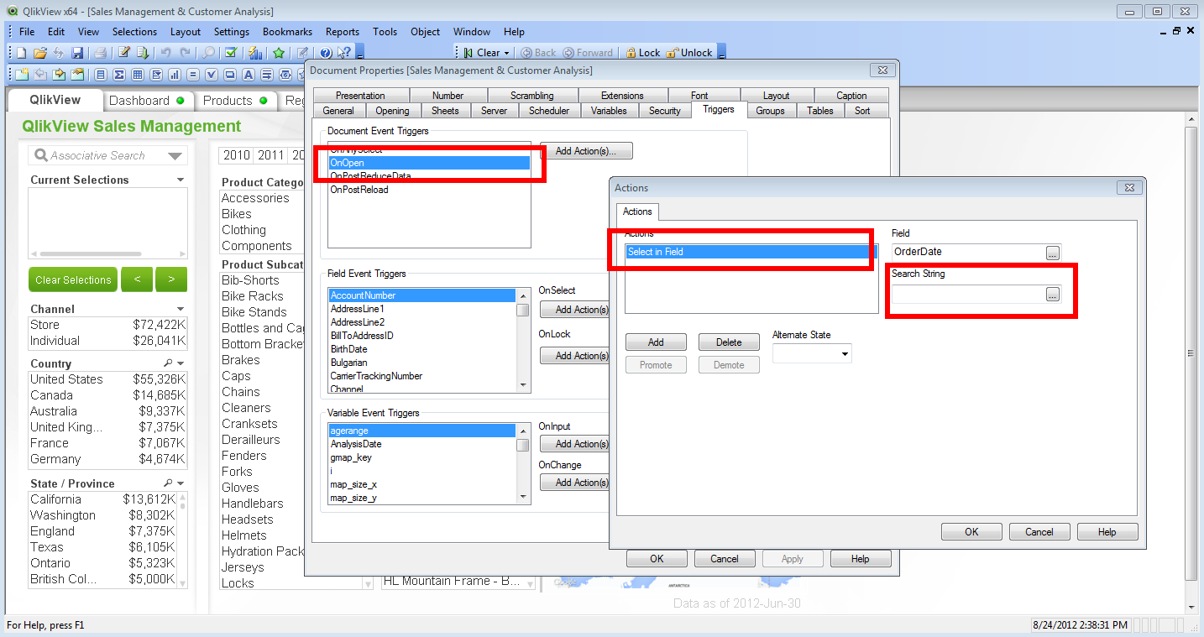Open the Selections menu

134,32
